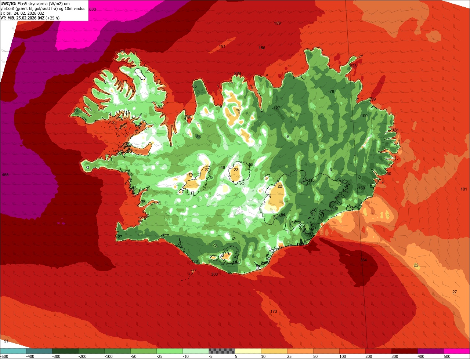Click the map value '-159' in southeast Iceland

361,188
